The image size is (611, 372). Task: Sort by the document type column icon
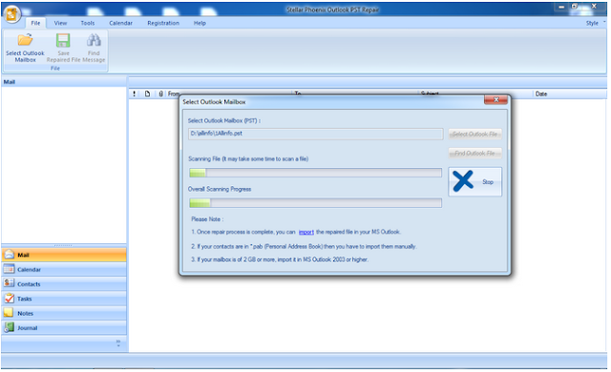147,93
